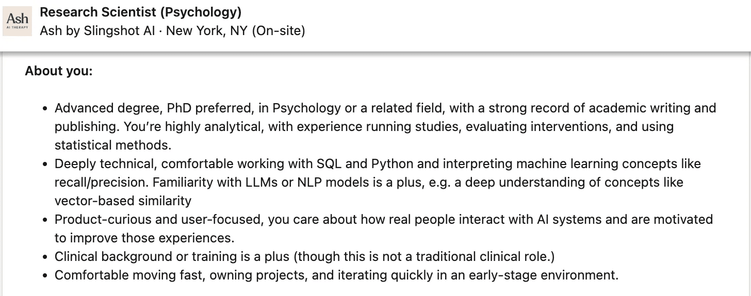
Task: Click the Ash AI Therapy company logo
Action: click(x=18, y=21)
